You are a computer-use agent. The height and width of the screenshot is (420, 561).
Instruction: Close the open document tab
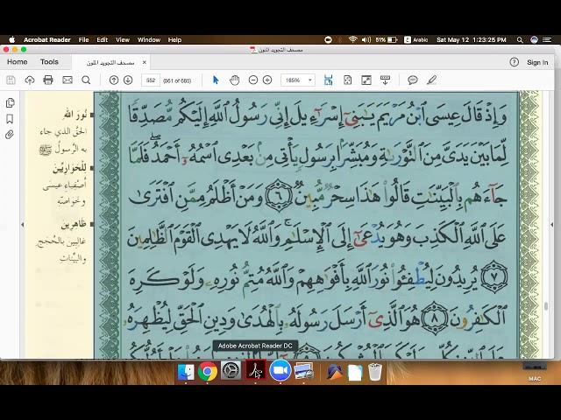144,62
